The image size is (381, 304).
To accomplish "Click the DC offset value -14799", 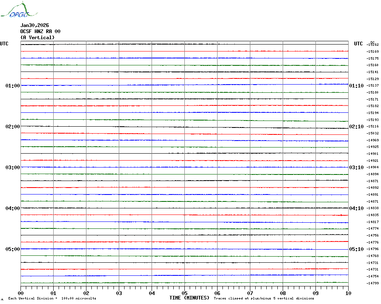I will pyautogui.click(x=373, y=283).
